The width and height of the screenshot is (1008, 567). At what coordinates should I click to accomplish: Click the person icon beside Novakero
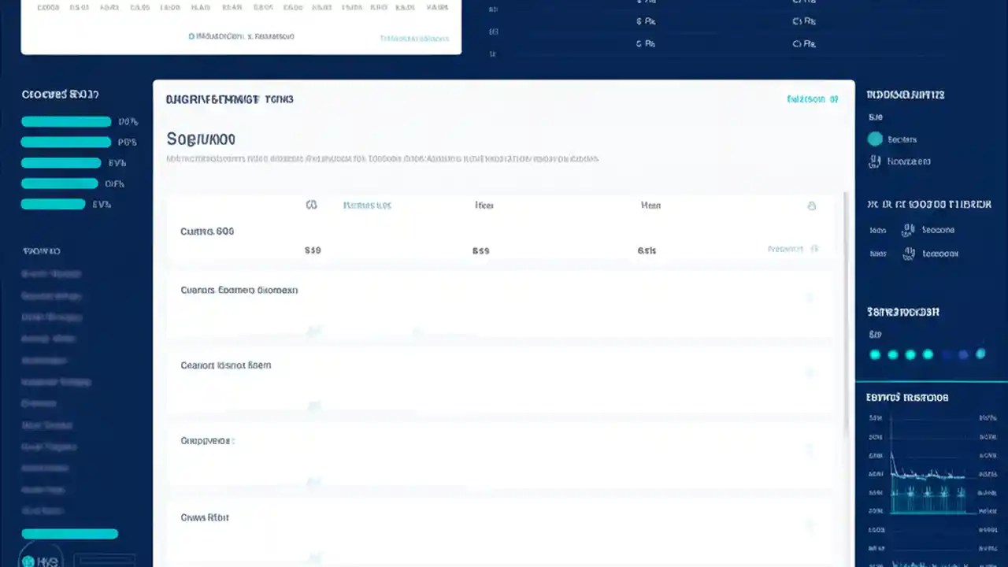875,161
